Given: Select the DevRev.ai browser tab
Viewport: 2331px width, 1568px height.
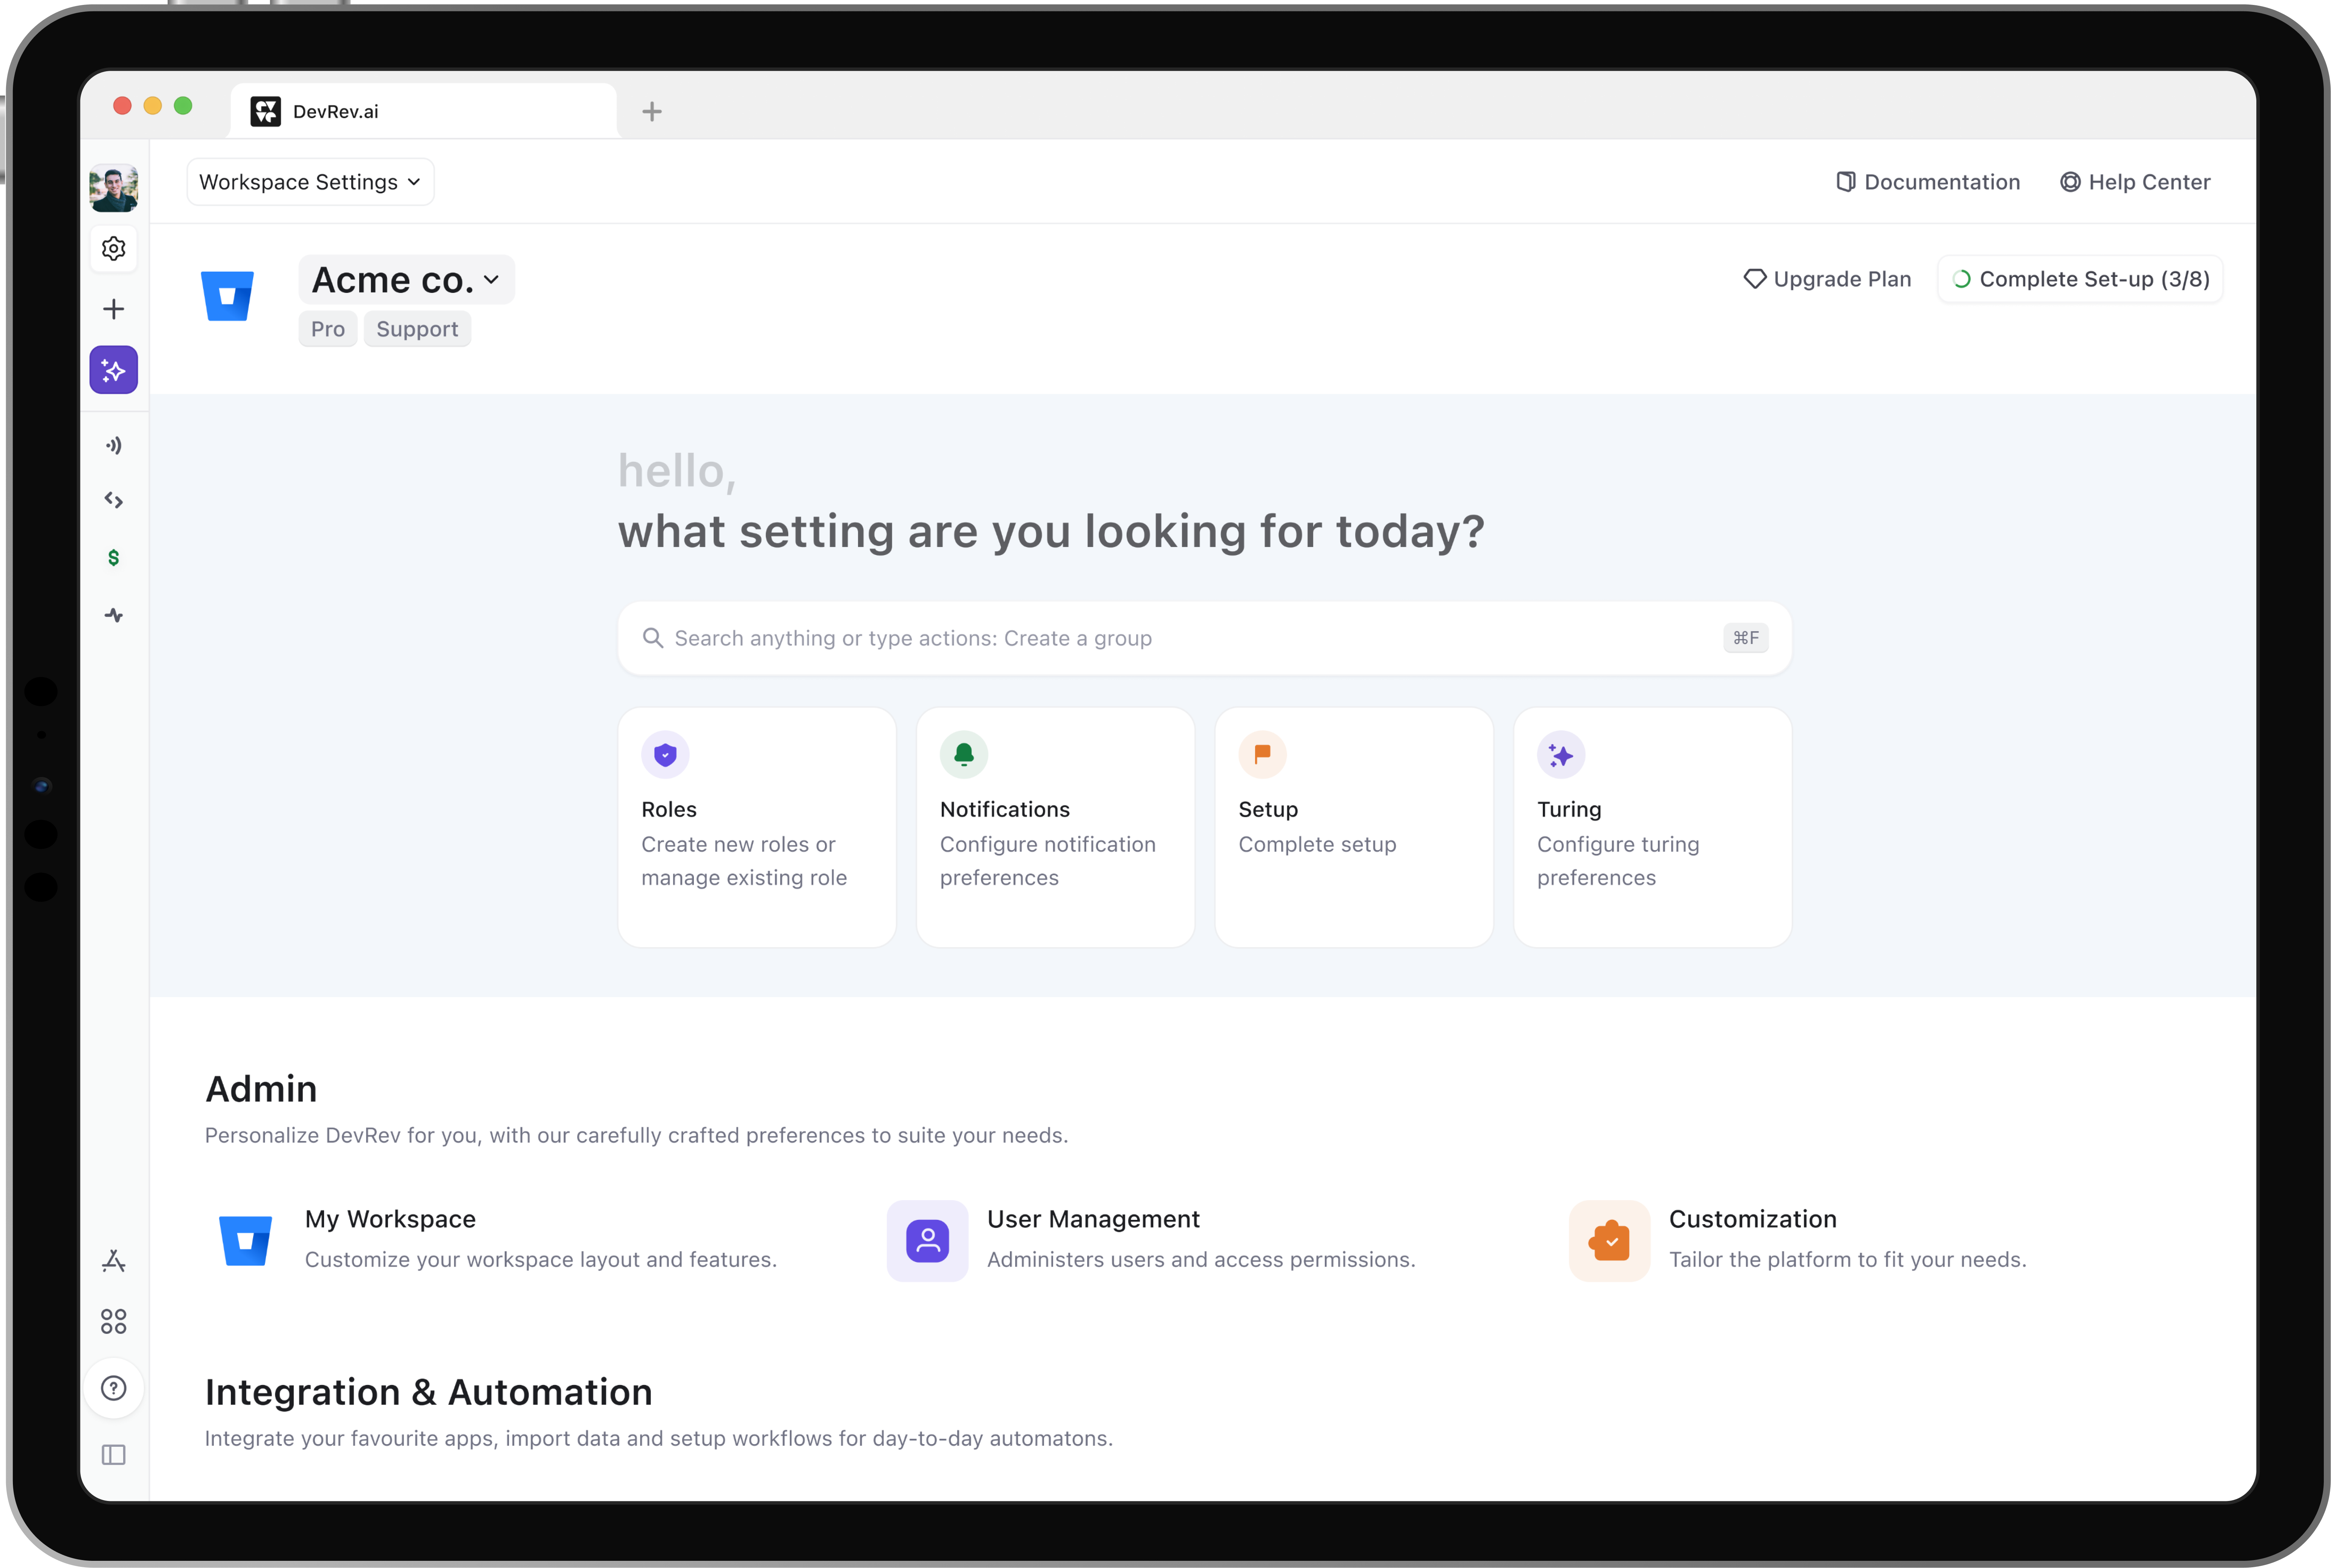Looking at the screenshot, I should tap(423, 111).
